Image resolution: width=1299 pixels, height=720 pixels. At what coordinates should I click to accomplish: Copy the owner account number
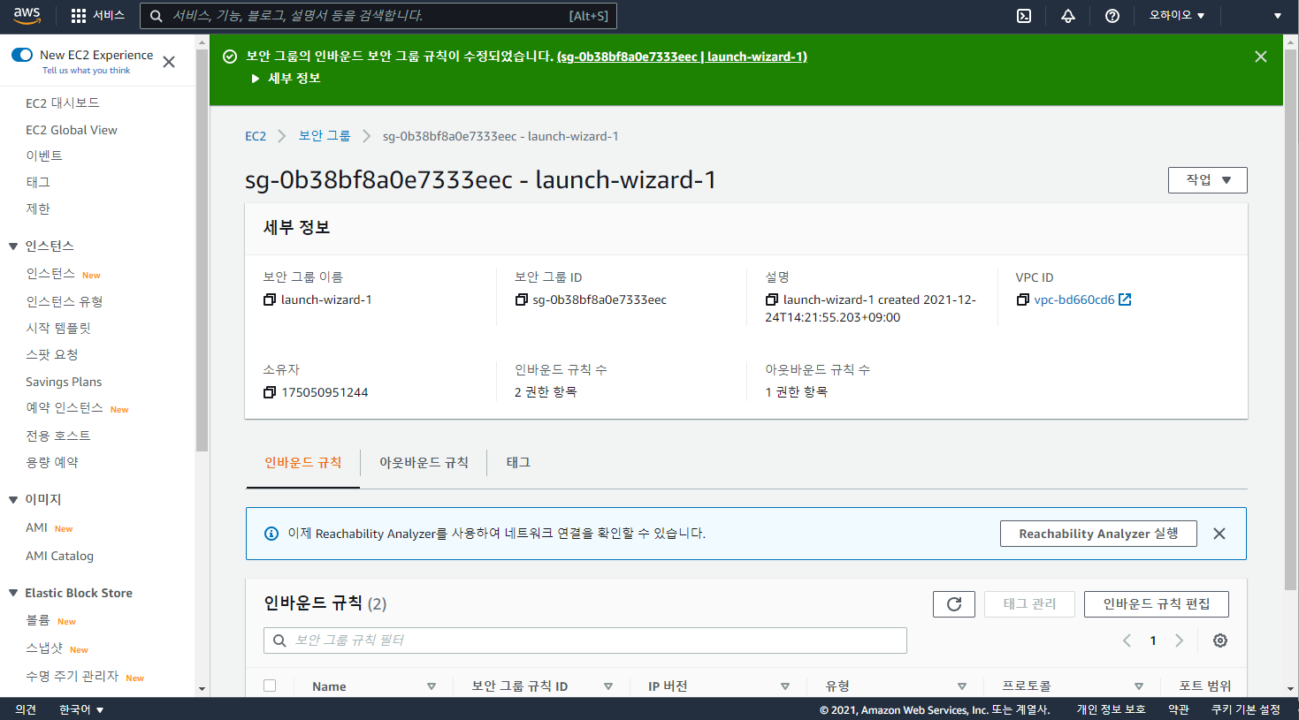point(270,392)
